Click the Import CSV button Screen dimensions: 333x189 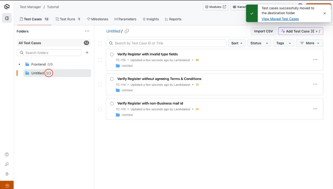[263, 31]
